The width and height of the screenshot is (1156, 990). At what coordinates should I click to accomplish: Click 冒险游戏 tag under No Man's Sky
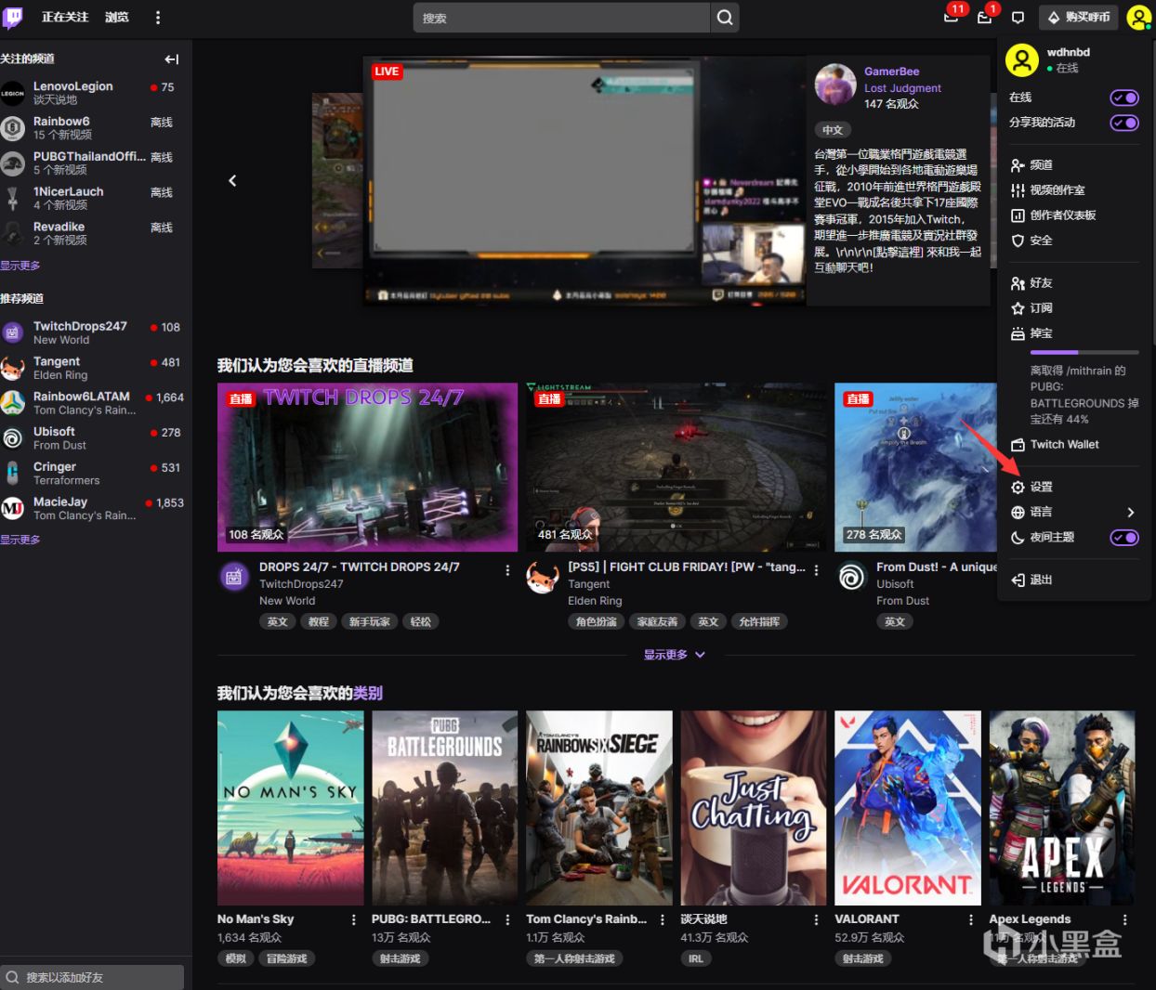286,958
